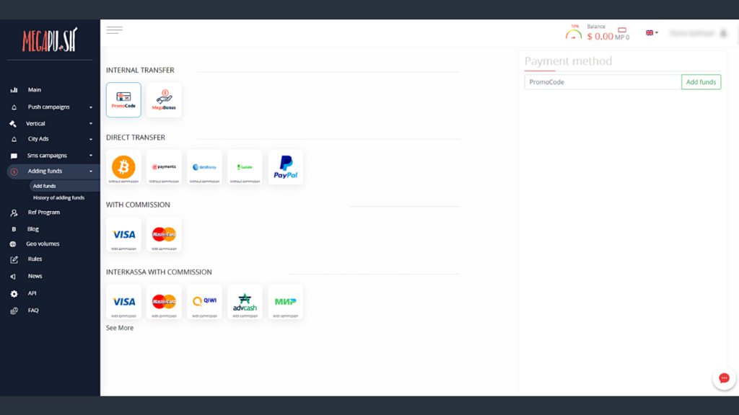Choose Visa under Interkassa With Commission

pos(123,302)
